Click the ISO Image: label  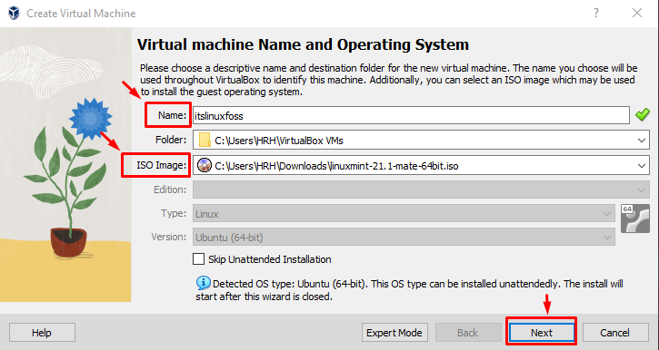point(161,165)
